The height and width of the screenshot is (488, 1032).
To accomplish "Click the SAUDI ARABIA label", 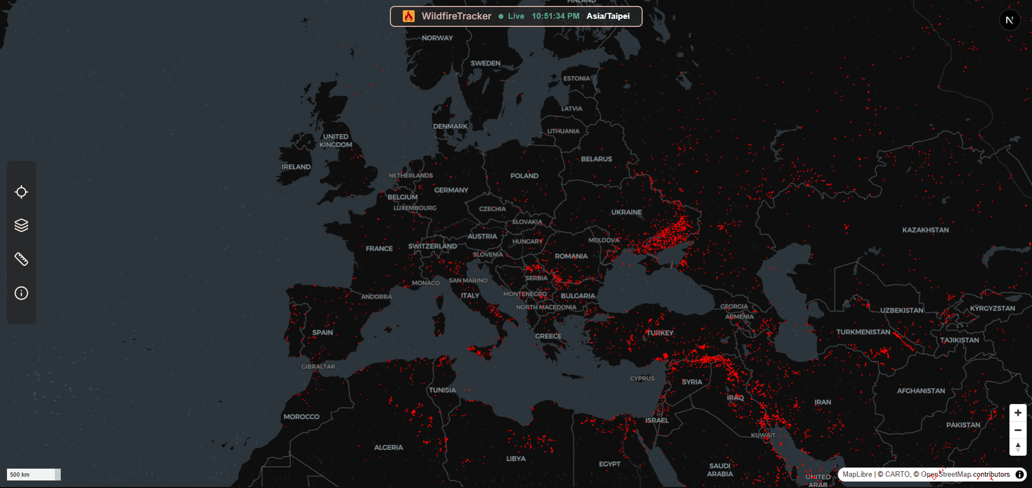I will click(720, 470).
